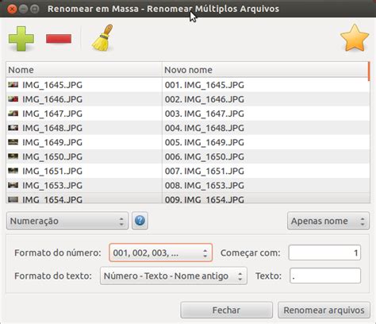The width and height of the screenshot is (376, 324).
Task: Click the file list vertical scrollbar
Action: (x=369, y=133)
